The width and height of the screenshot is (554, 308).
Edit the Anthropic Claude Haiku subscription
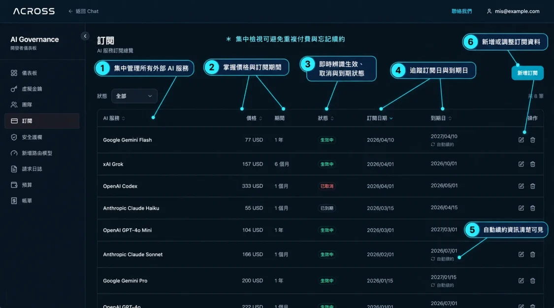pyautogui.click(x=521, y=208)
